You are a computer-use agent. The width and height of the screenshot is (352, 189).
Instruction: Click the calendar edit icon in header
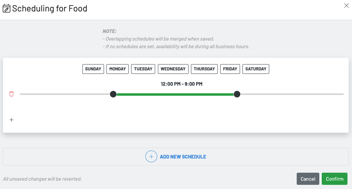point(7,9)
